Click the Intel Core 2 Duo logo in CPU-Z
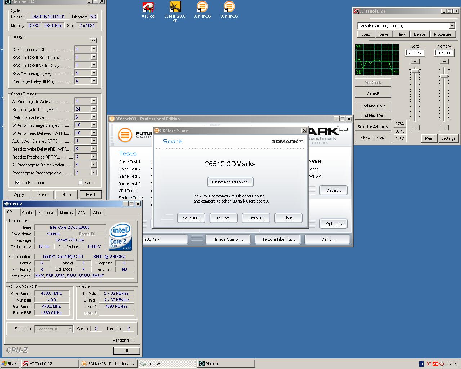Image resolution: width=461 pixels, height=369 pixels. click(x=120, y=237)
